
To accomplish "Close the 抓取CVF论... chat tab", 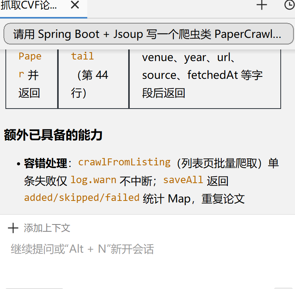I will 75,5.
